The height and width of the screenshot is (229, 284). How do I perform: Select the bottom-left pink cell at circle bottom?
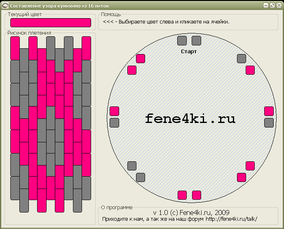(x=182, y=195)
